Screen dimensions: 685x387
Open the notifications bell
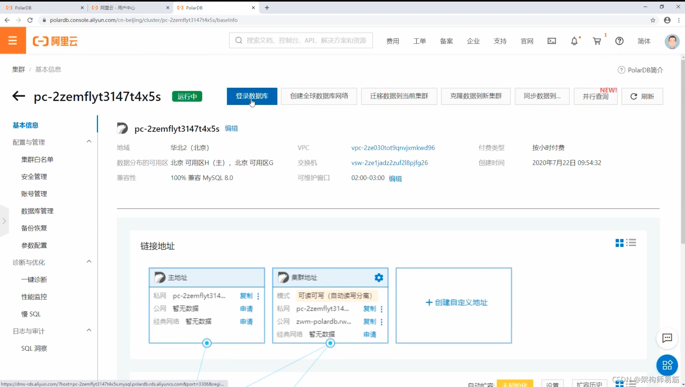pyautogui.click(x=574, y=41)
